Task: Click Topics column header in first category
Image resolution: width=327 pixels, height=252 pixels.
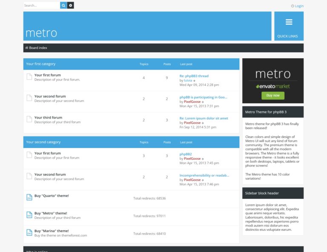Action: coord(144,64)
